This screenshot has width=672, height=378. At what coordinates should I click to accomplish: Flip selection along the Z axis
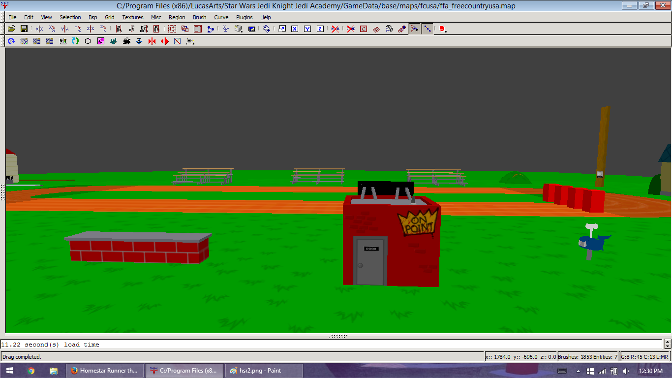tap(90, 29)
